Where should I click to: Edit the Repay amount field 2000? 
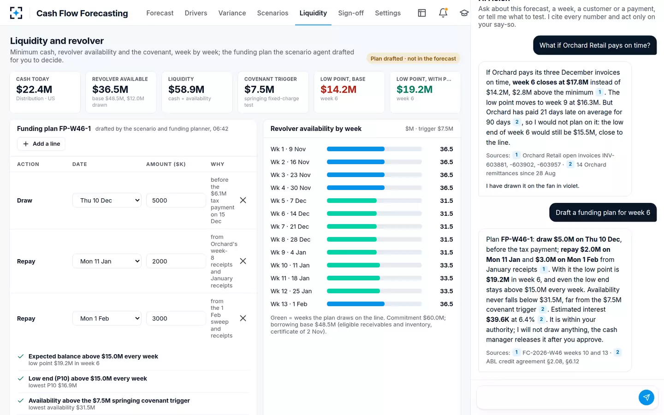pyautogui.click(x=176, y=261)
